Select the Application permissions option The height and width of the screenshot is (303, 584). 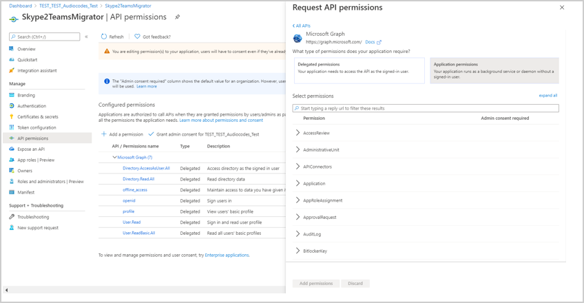coord(494,70)
